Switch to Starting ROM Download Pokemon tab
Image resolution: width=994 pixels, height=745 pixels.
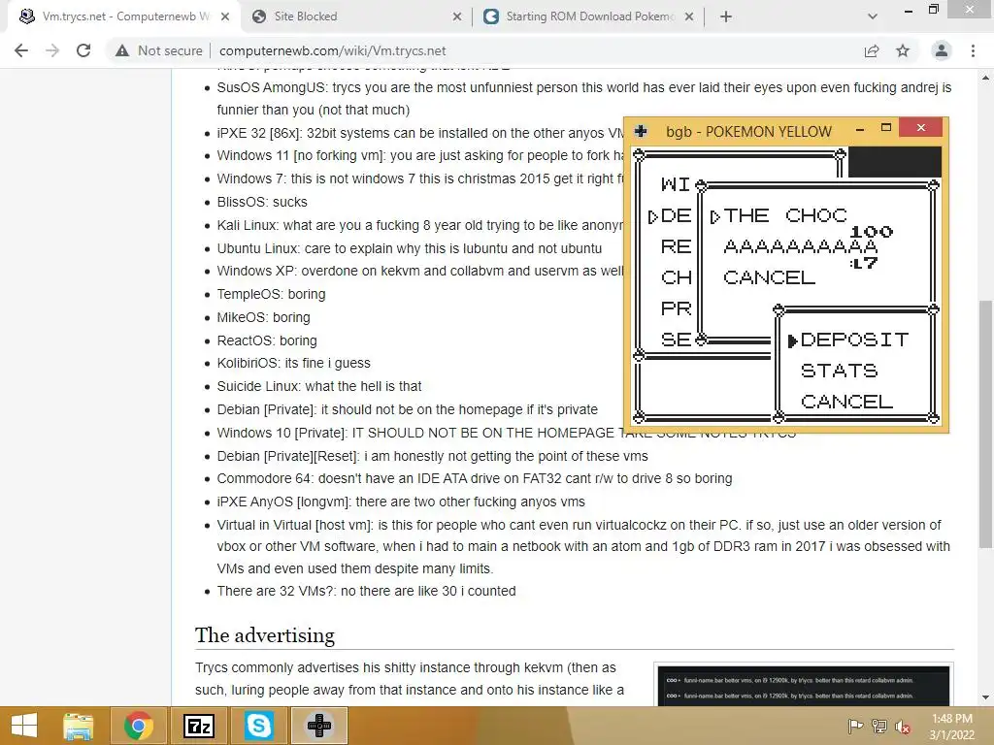pyautogui.click(x=588, y=16)
